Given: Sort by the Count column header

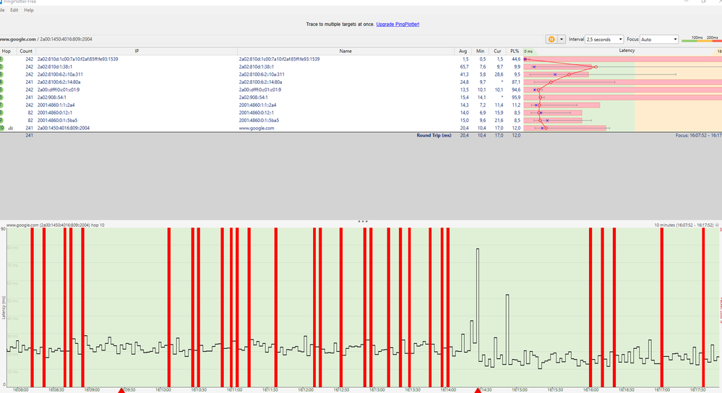Looking at the screenshot, I should coord(26,51).
